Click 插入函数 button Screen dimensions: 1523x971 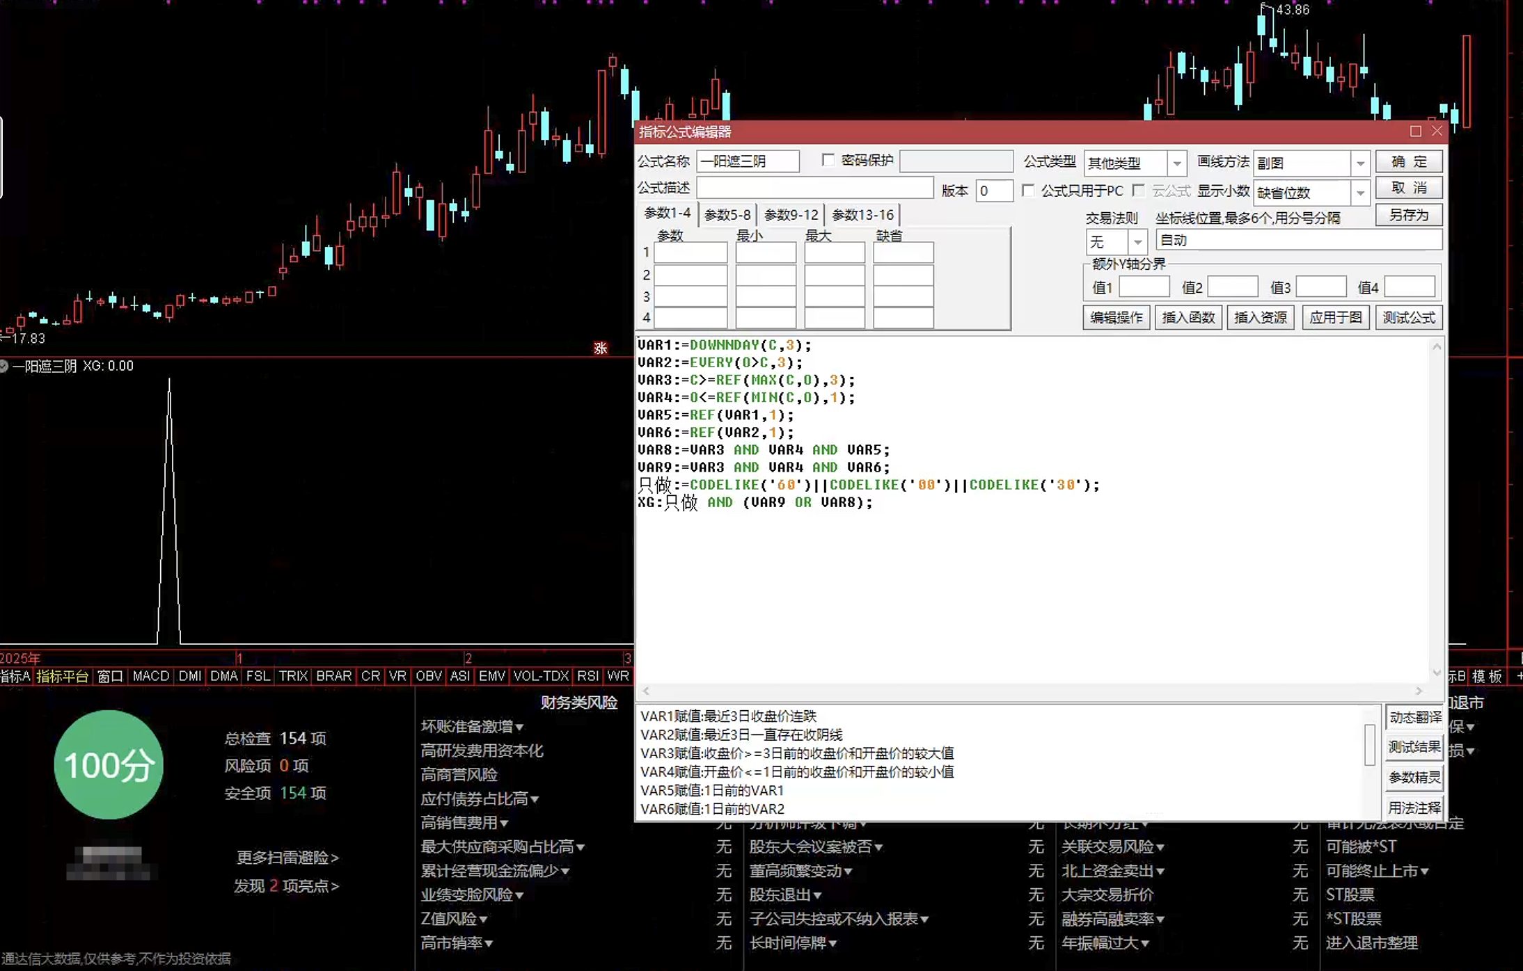(x=1188, y=317)
